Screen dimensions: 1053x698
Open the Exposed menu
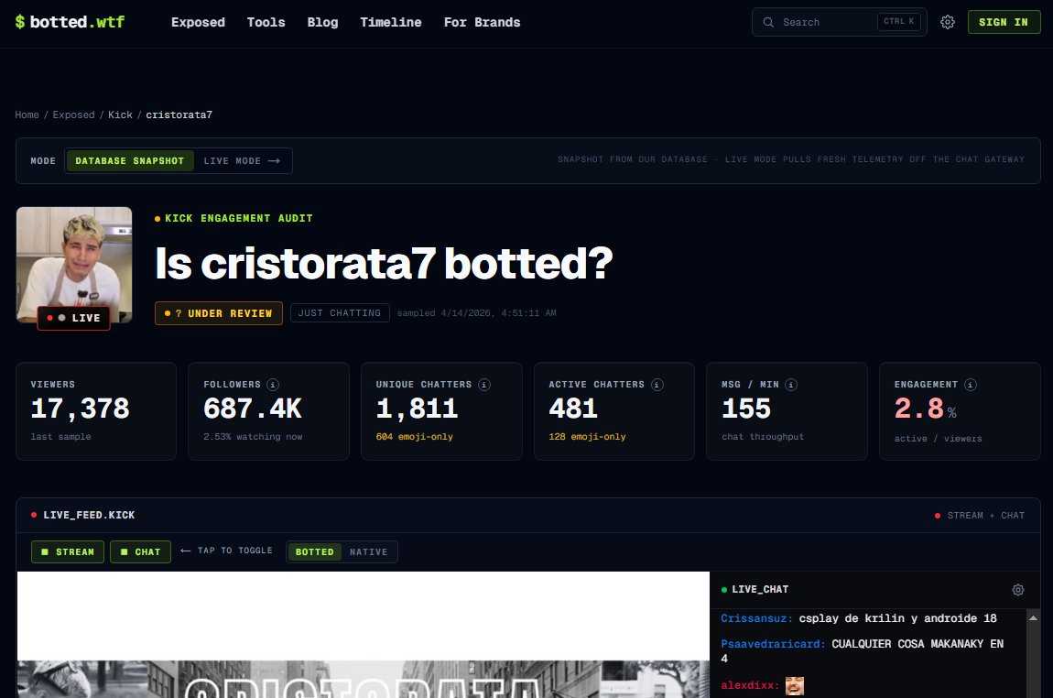(198, 22)
